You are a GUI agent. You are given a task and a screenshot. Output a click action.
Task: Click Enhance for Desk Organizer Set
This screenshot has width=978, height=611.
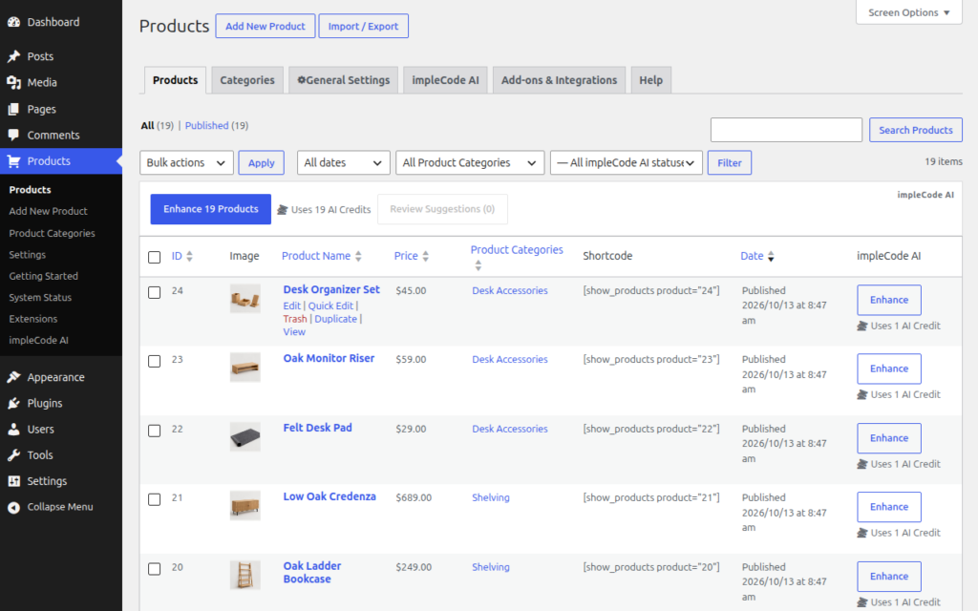889,300
